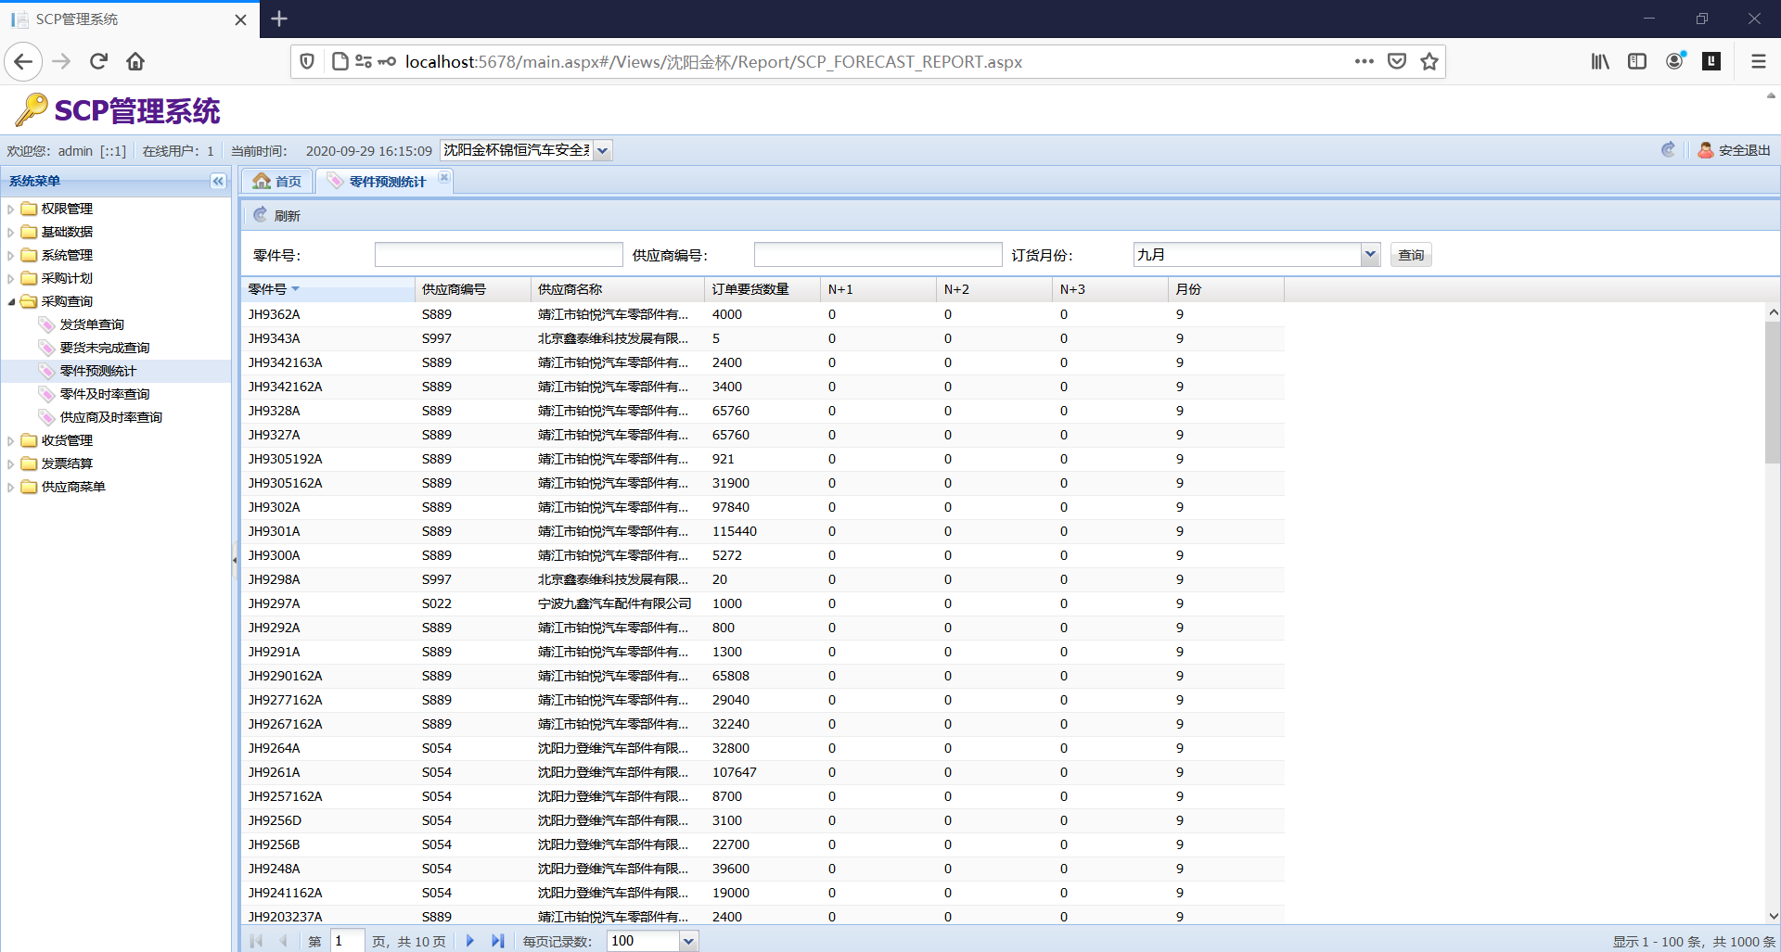Go to the next page arrow
Viewport: 1781px width, 952px height.
[470, 941]
